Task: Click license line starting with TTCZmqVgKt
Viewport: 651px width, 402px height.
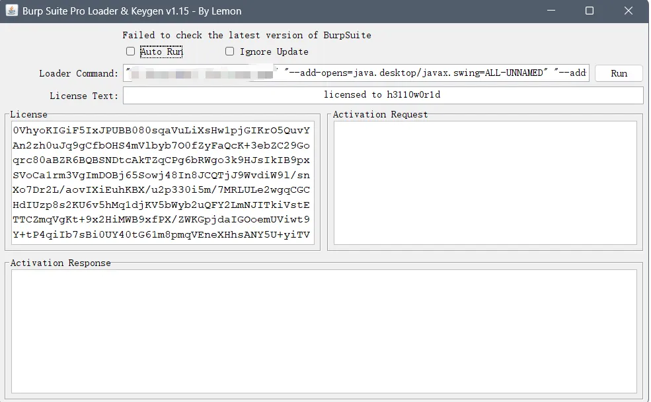Action: point(161,219)
